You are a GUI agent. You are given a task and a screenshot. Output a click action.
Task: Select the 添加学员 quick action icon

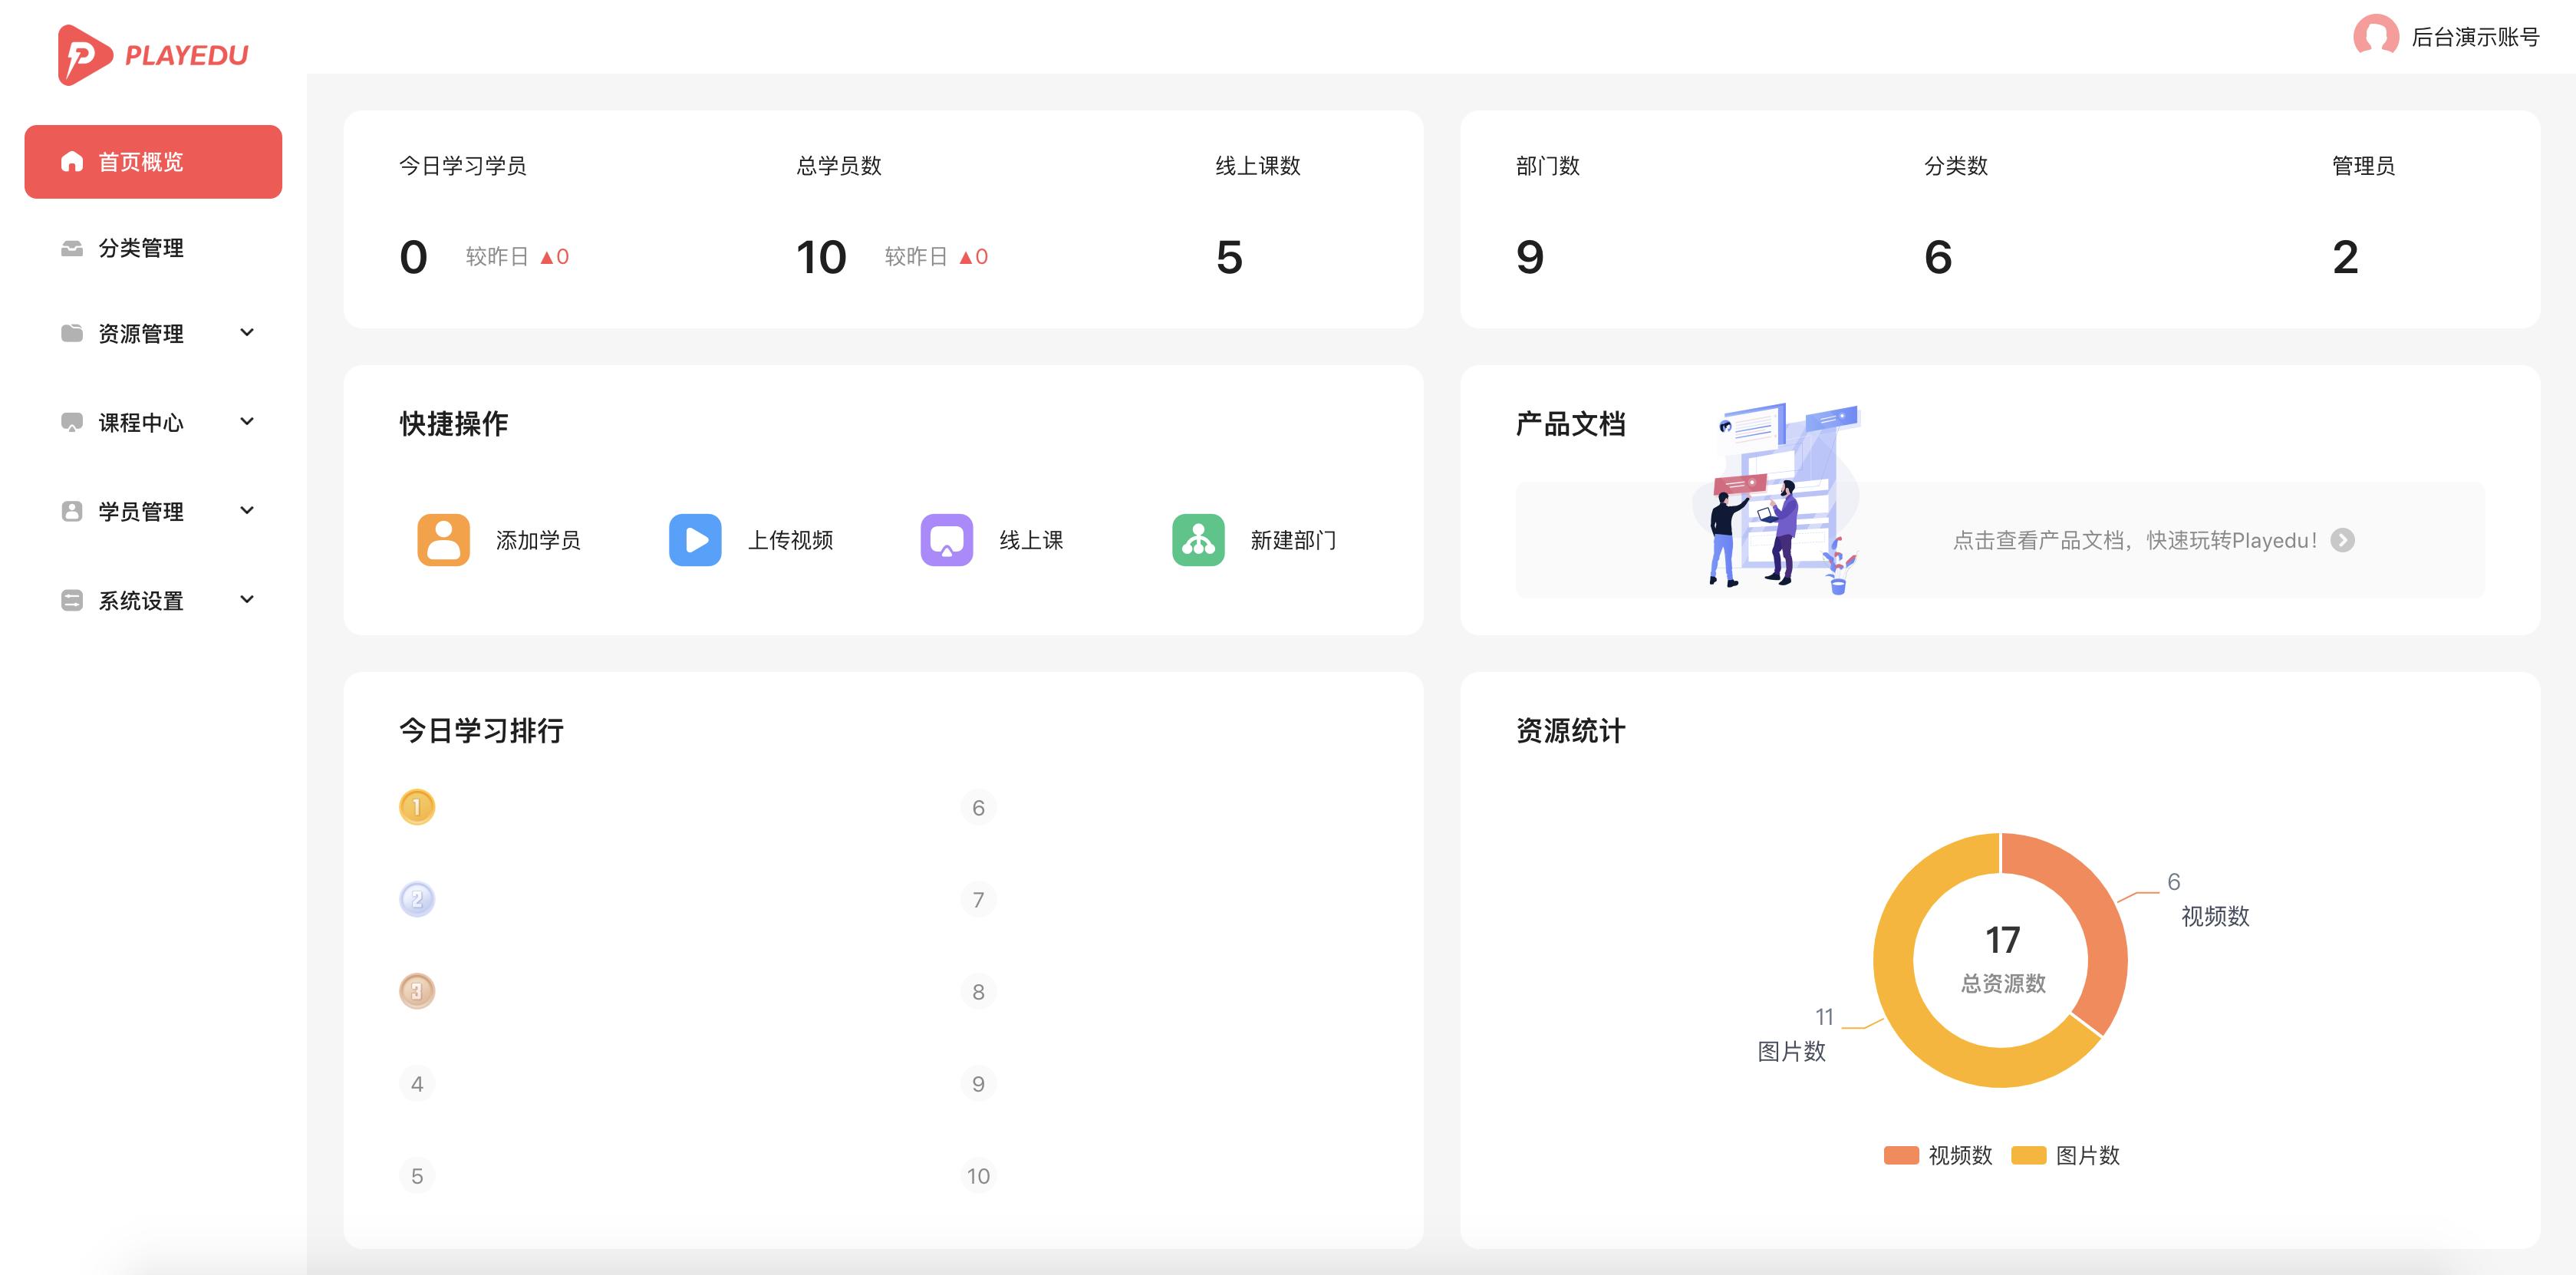(x=443, y=540)
